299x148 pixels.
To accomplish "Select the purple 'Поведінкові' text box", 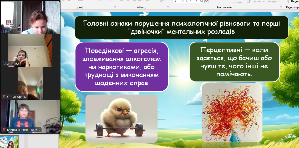I will 122,67.
